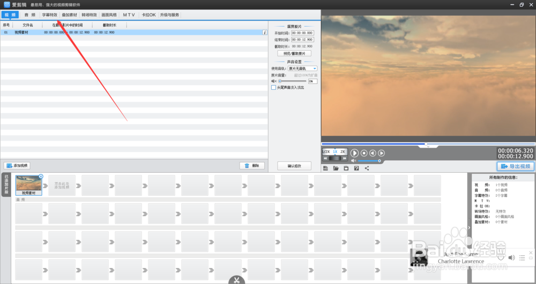Remove clip via the thumbnail X icon

pos(41,176)
